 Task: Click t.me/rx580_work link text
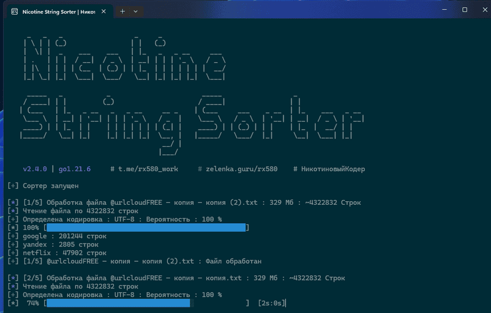point(148,169)
